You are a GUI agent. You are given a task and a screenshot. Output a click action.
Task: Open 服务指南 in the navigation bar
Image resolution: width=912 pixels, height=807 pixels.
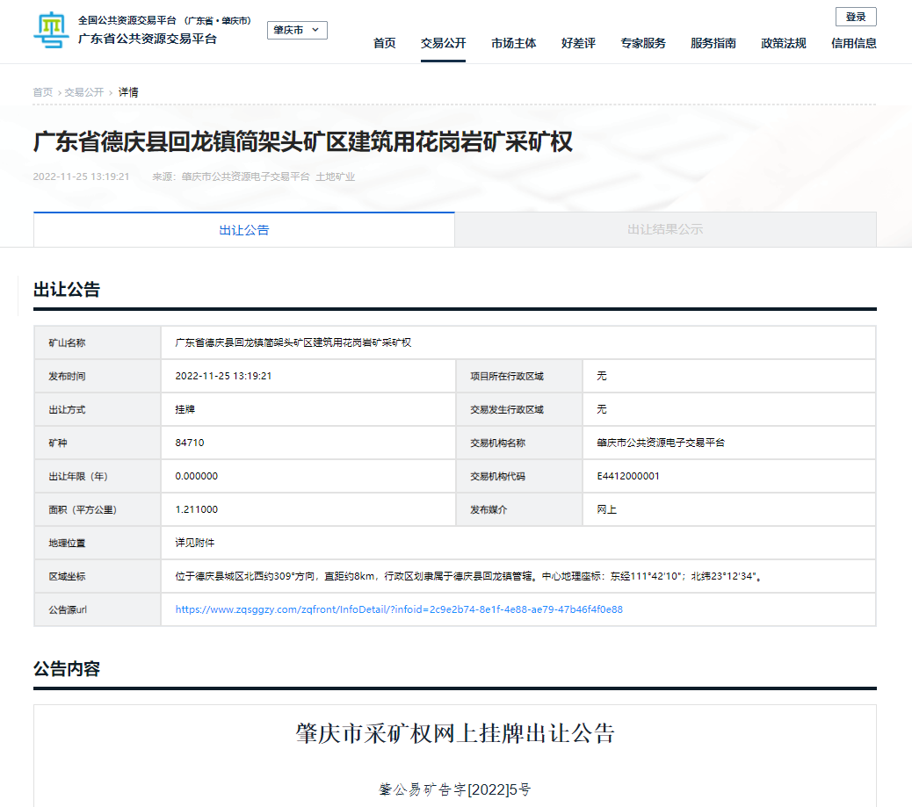tap(713, 43)
